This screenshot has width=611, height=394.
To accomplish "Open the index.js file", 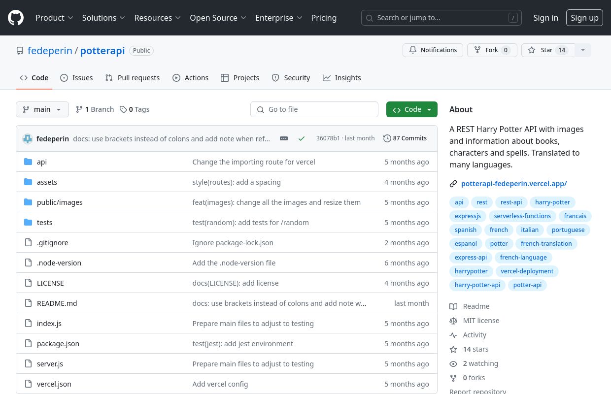I will (49, 324).
